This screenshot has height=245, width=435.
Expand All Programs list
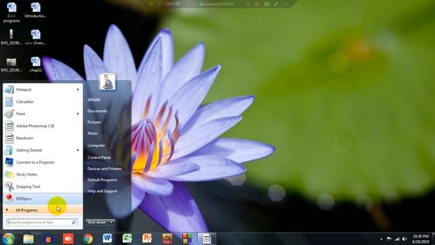(42, 210)
